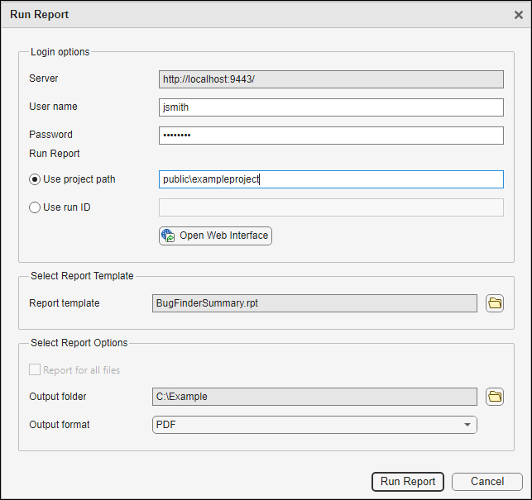
Task: Browse for output folder icon
Action: (x=495, y=397)
